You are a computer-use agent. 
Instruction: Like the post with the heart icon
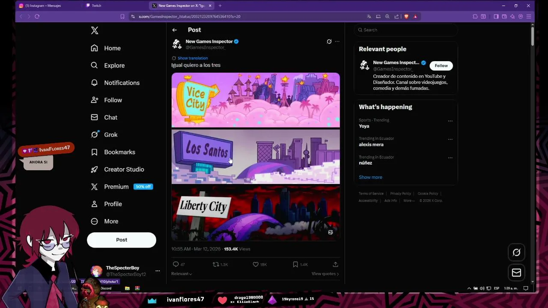(x=256, y=264)
